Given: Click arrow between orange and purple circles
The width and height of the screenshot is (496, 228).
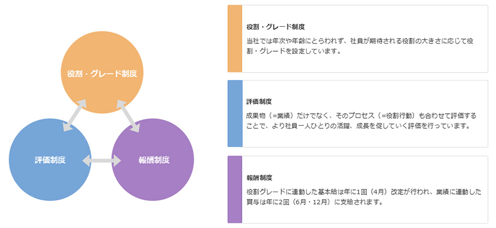Looking at the screenshot, I should pyautogui.click(x=128, y=115).
